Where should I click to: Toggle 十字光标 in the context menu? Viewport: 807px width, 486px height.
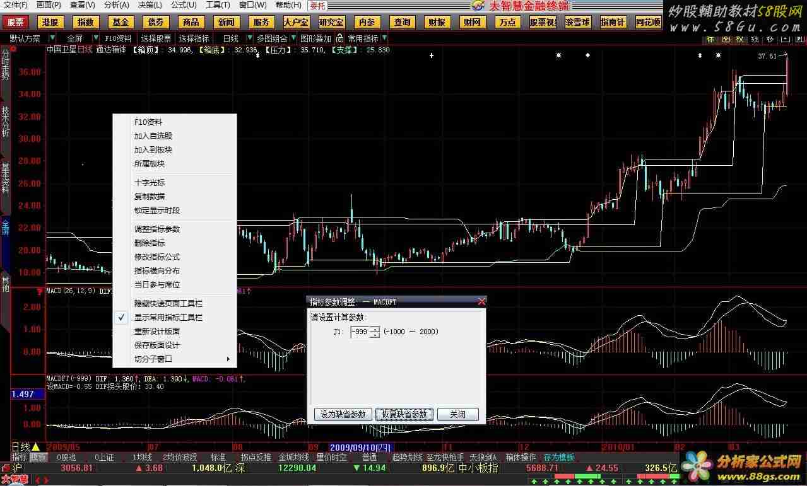tap(149, 183)
